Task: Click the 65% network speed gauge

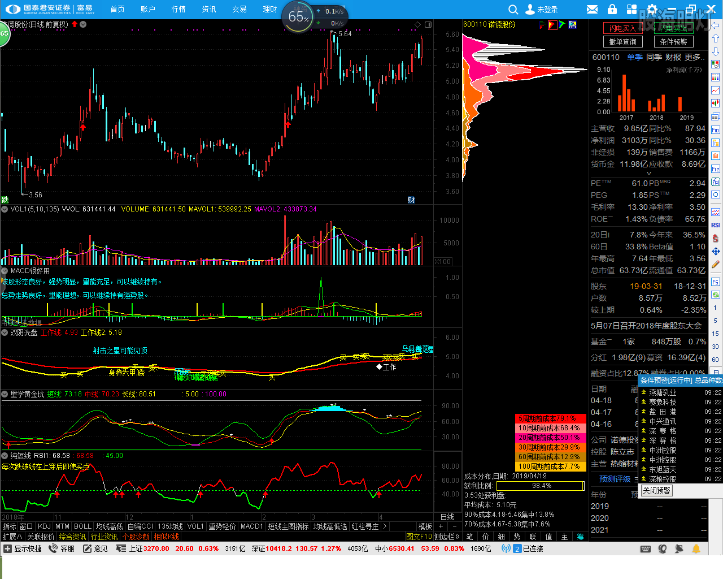Action: tap(299, 16)
